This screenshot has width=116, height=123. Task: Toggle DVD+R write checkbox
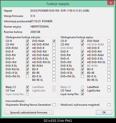pyautogui.click(x=82, y=59)
